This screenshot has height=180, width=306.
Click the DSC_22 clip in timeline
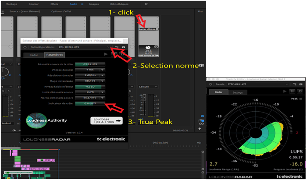[46, 160]
